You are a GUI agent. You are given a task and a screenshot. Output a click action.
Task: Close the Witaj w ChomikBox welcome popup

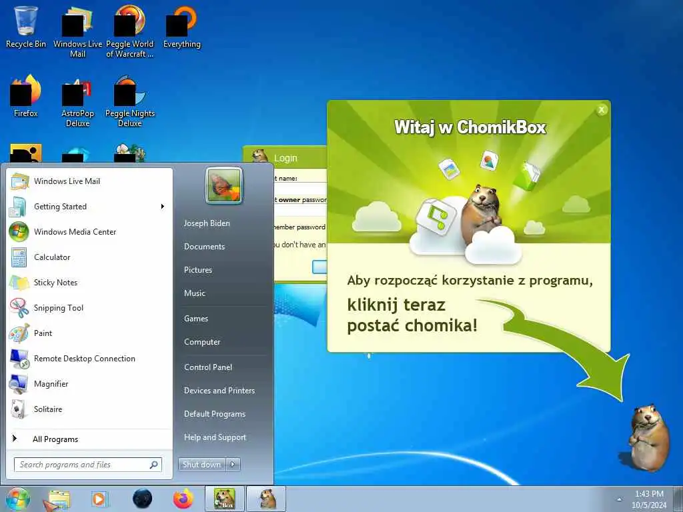pos(602,110)
